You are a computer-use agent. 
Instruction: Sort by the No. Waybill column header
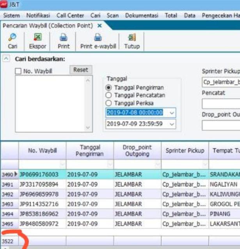coord(42,151)
